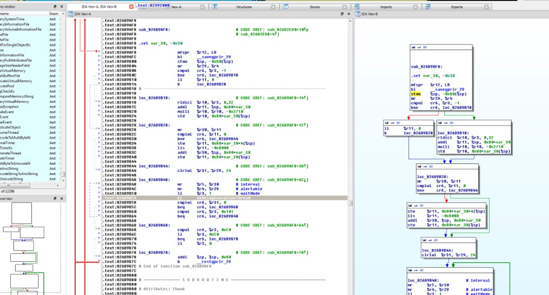Click the IDA View-B panel icon
The image size is (549, 295).
(x=357, y=15)
